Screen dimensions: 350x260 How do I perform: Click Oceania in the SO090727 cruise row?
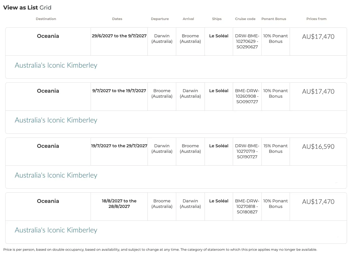click(x=48, y=91)
